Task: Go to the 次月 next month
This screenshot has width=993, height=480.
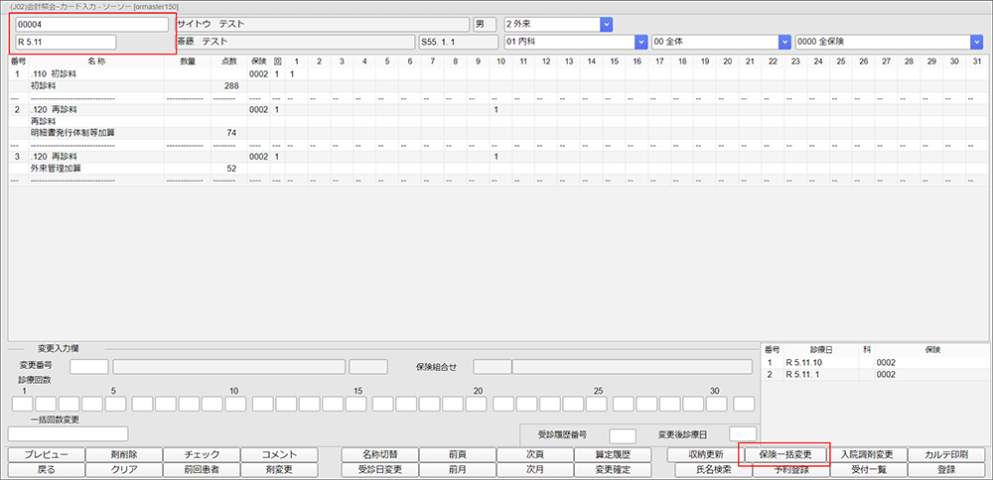Action: (x=535, y=470)
